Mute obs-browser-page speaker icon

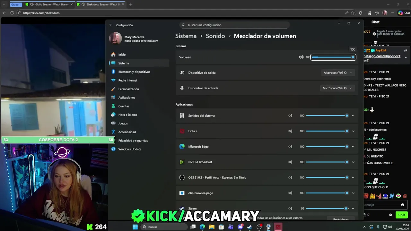click(290, 193)
